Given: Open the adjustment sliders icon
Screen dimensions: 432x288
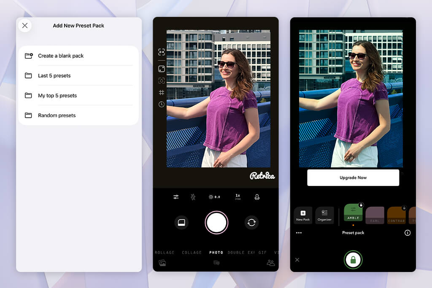Looking at the screenshot, I should pos(176,197).
